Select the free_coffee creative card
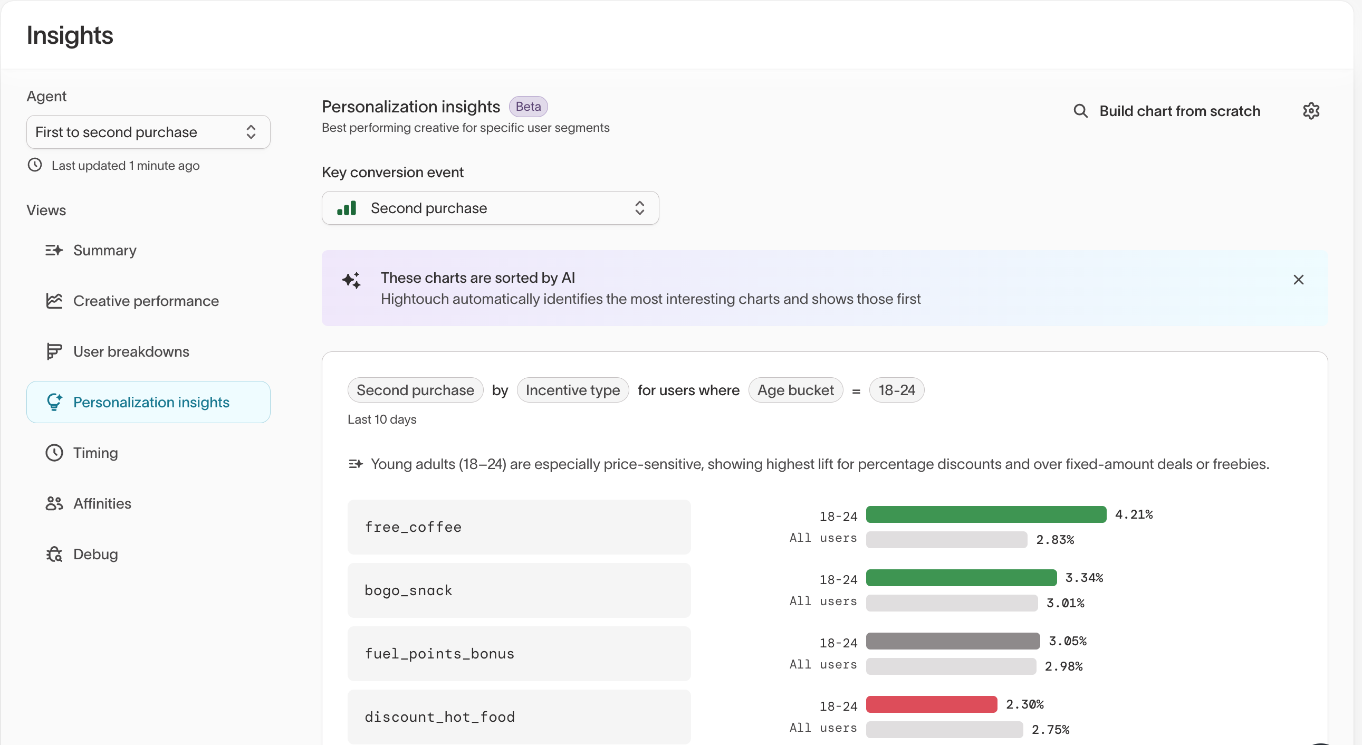This screenshot has width=1362, height=745. click(519, 527)
